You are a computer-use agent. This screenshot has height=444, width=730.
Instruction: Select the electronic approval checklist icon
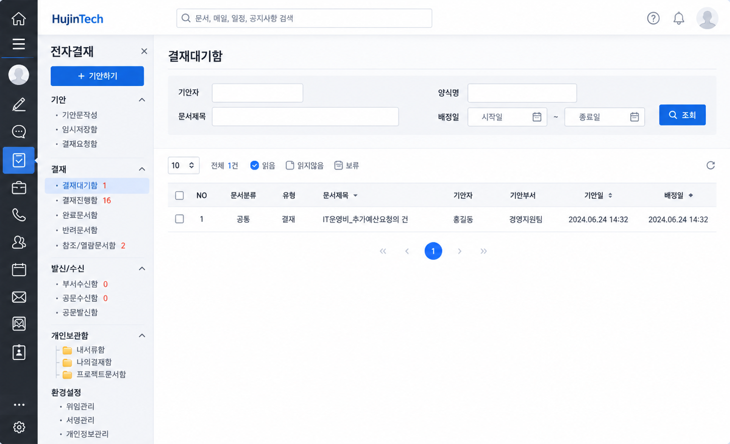(x=19, y=160)
